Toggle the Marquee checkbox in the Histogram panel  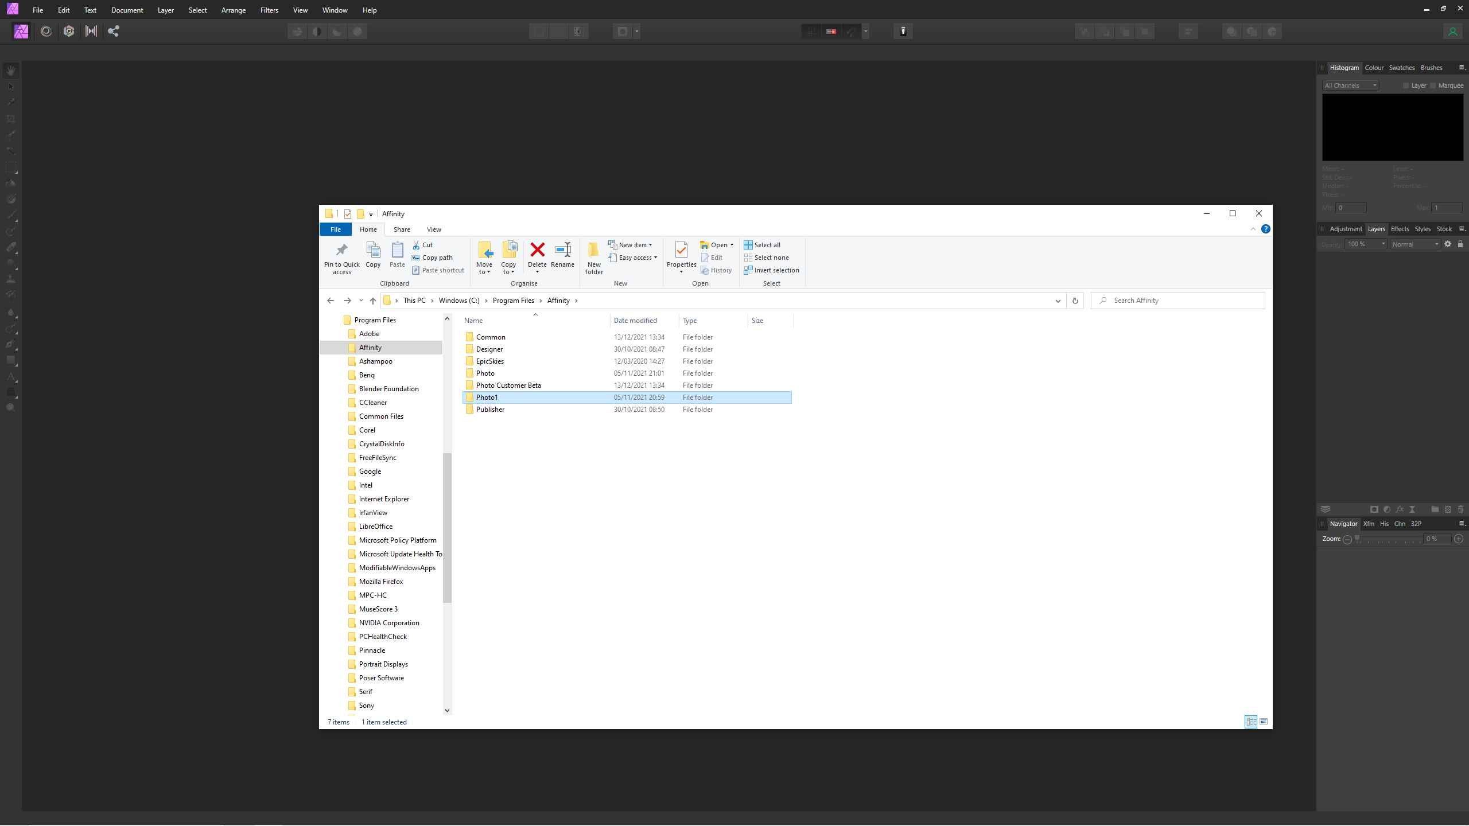click(1433, 85)
